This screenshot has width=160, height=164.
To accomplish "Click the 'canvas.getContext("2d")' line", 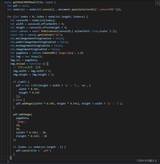I will 36,35.
